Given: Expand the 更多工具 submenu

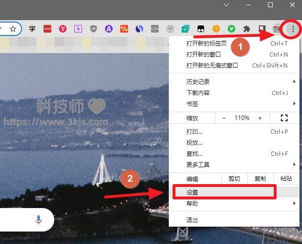Looking at the screenshot, I should 234,164.
